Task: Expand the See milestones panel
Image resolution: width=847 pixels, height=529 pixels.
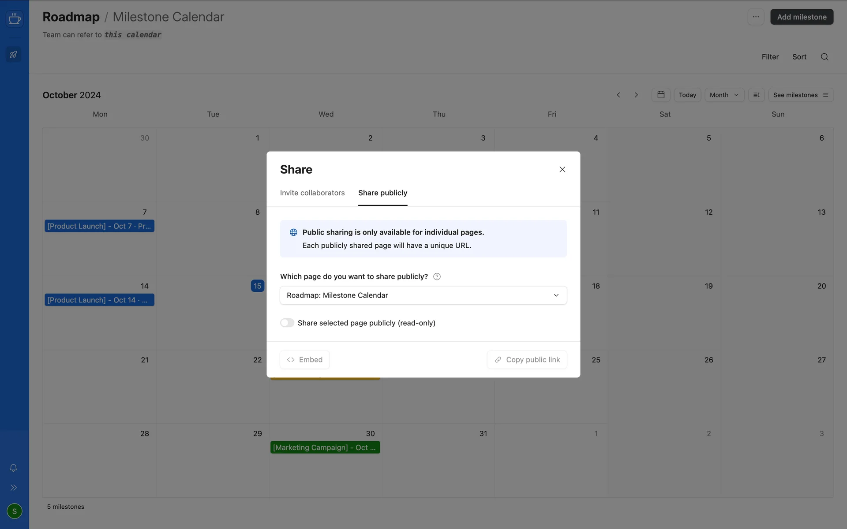Action: click(x=800, y=95)
